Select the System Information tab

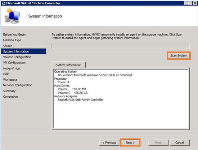click(68, 65)
